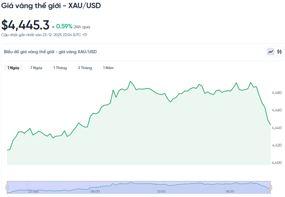Switch to the 3 Tháng range
Screen dimensions: 285x197
point(85,68)
